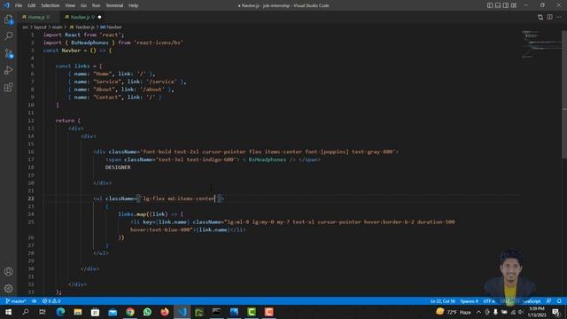Change encoding via UTF-8 status item
This screenshot has width=567, height=319.
pyautogui.click(x=489, y=301)
